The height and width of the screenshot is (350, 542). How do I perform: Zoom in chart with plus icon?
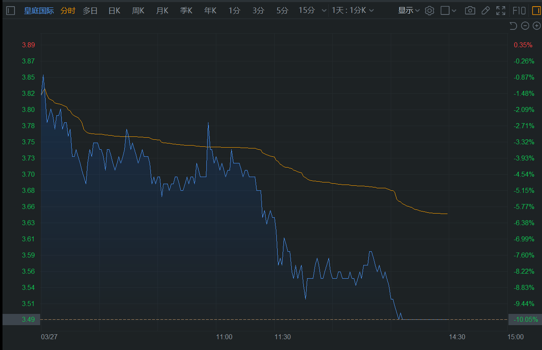pos(537,26)
